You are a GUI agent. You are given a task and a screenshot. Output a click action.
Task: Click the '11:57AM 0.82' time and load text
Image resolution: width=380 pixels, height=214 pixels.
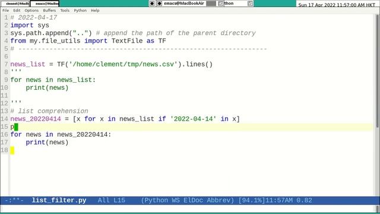pyautogui.click(x=289, y=200)
